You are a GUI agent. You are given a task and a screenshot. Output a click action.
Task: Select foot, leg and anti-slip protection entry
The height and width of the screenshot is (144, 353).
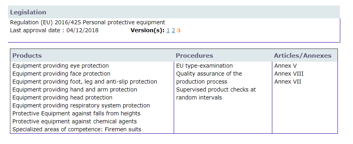[x=85, y=82]
